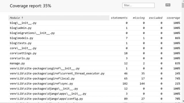
Task: Open django\apps\__init__.py module report
Action: [x=48, y=94]
